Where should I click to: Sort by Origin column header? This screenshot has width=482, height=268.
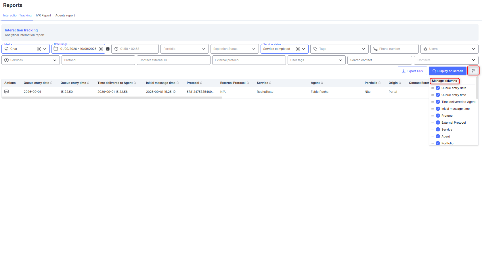pos(400,83)
